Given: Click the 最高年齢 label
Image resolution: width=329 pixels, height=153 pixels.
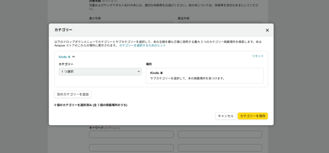Looking at the screenshot, I should point(183,18).
